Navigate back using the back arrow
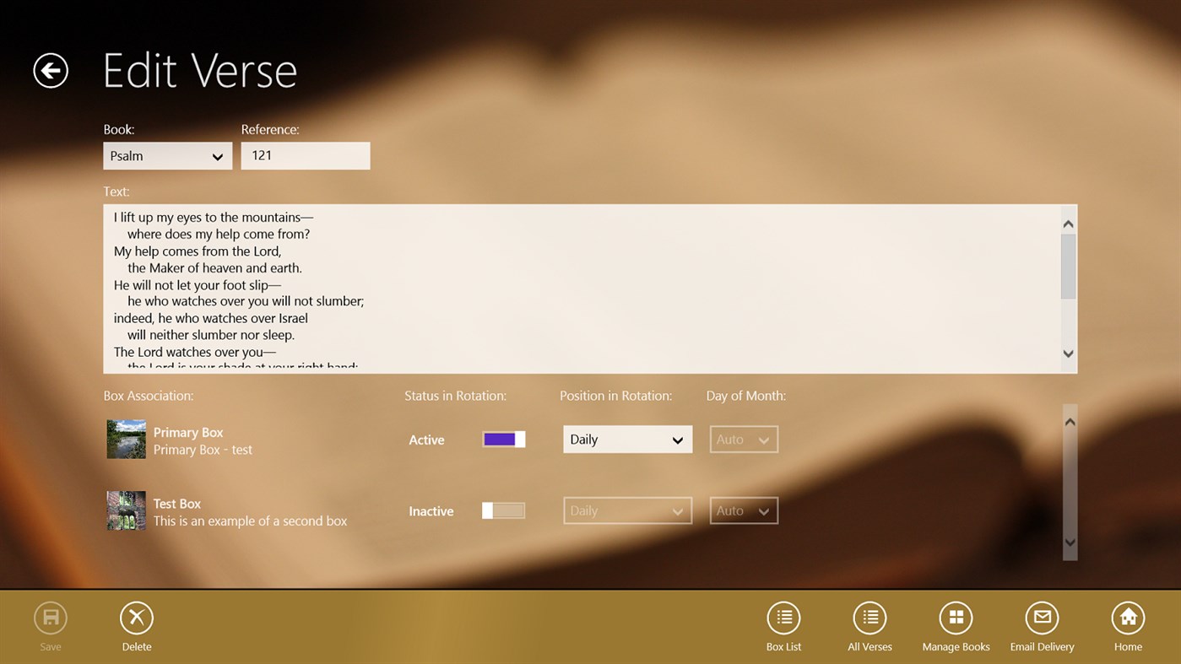Viewport: 1181px width, 664px height. 50,70
